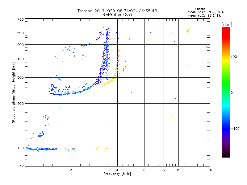Click the 'Phases' header text
Viewport: 247px width, 185px height.
200,9
